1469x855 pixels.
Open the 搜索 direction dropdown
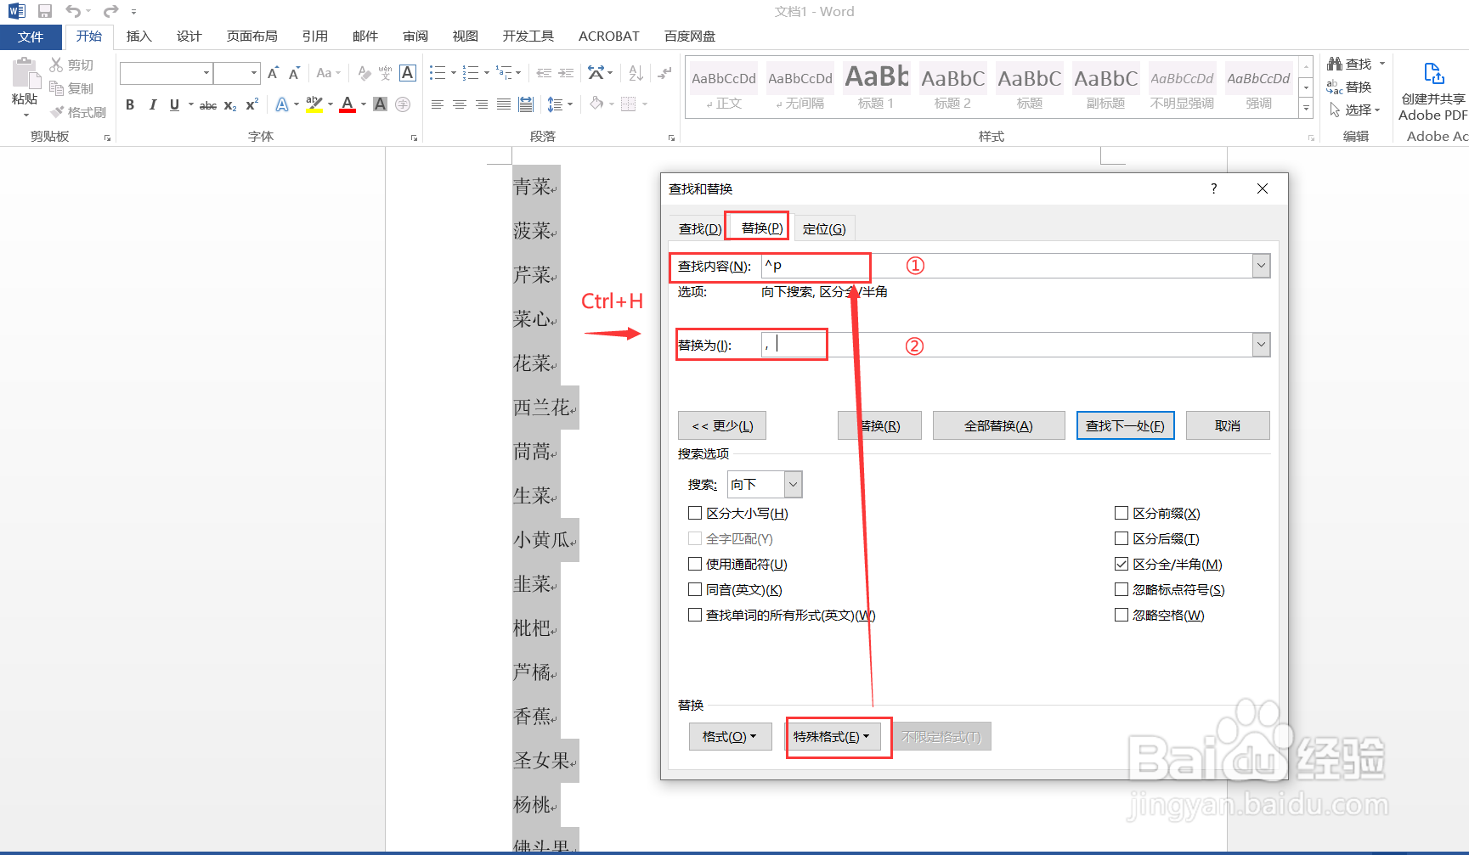click(x=792, y=484)
